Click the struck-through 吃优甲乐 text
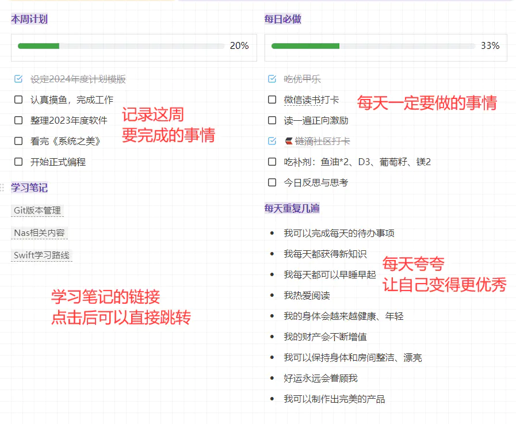Screen dimensions: 516x424 302,79
